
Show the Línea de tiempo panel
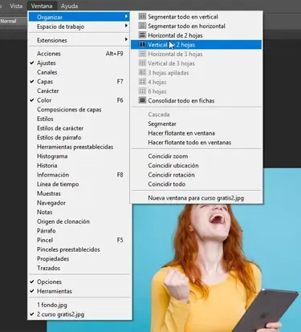pyautogui.click(x=79, y=184)
